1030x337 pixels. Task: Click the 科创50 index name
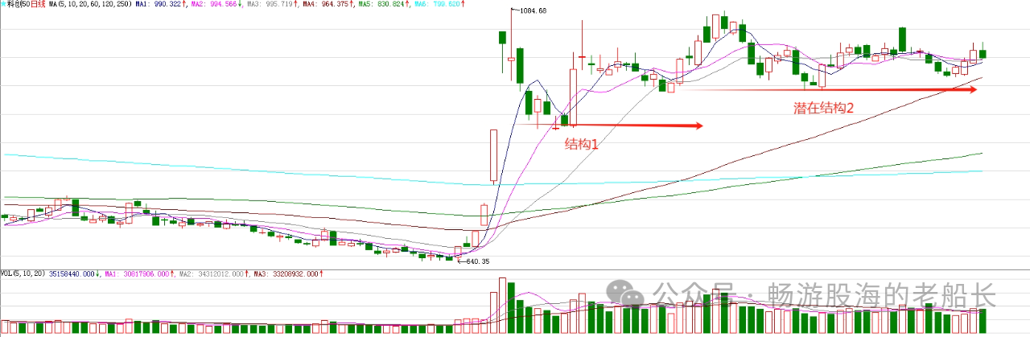pos(18,4)
